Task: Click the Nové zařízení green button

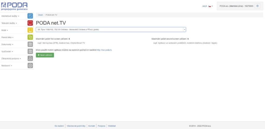Action: (45, 55)
